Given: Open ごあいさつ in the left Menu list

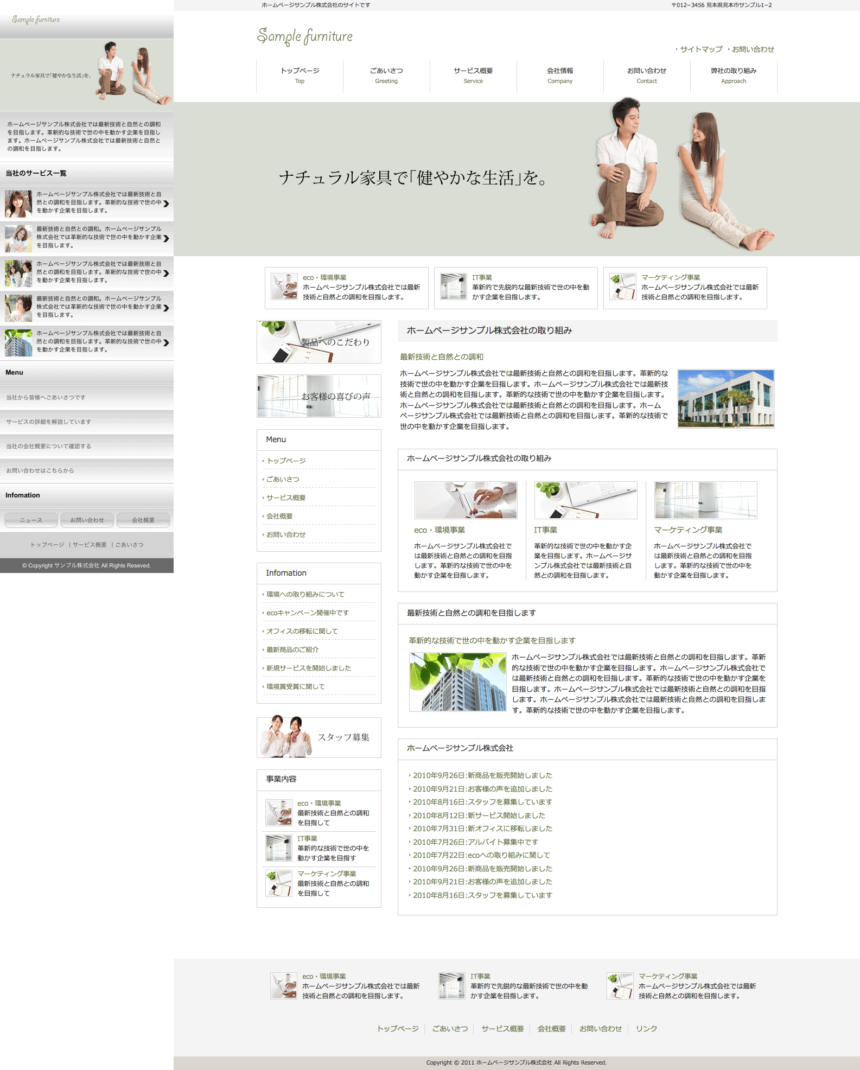Looking at the screenshot, I should click(x=283, y=479).
